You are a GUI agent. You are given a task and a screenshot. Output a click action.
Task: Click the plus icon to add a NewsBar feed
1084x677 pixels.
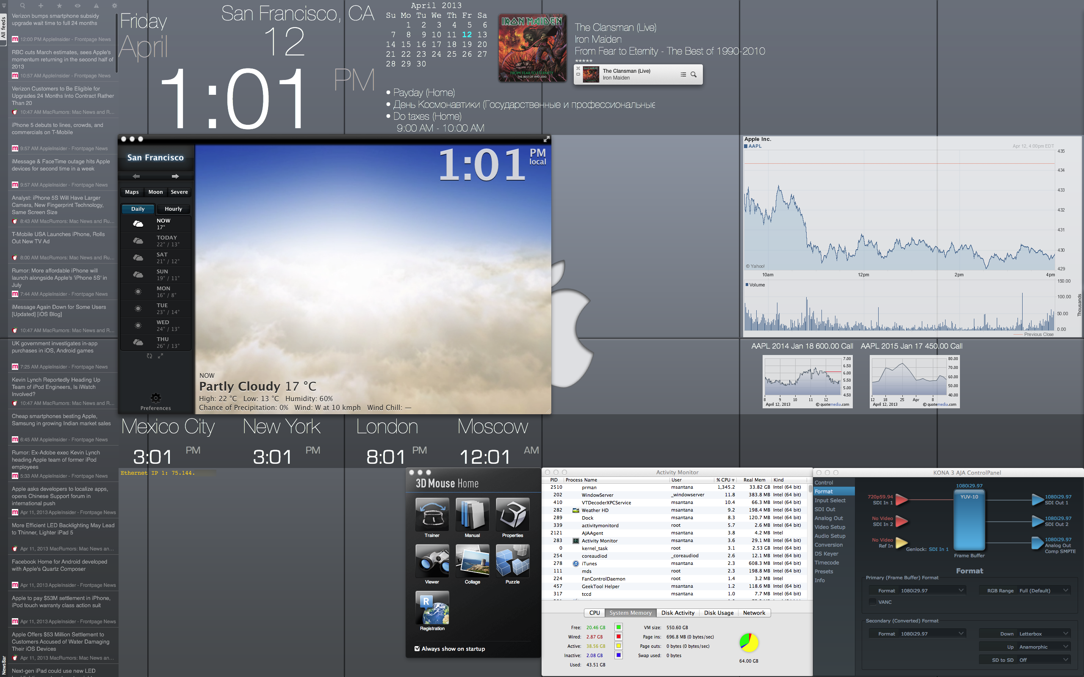tap(41, 6)
